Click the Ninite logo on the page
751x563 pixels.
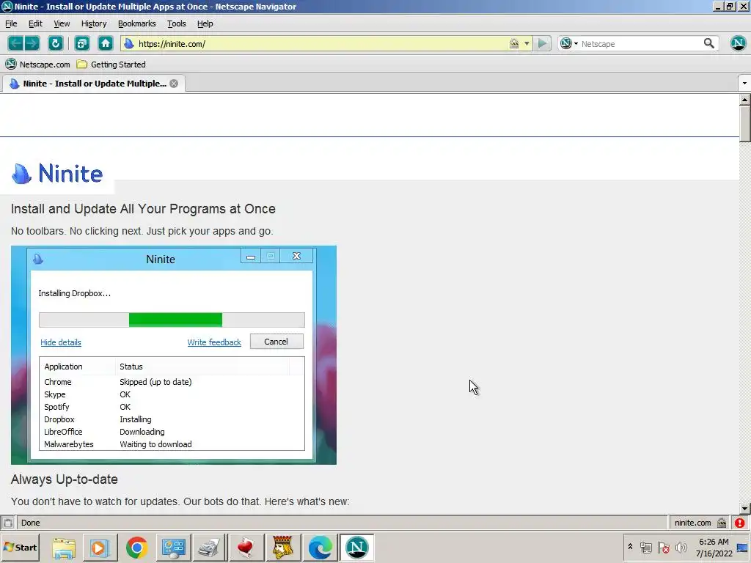[57, 173]
